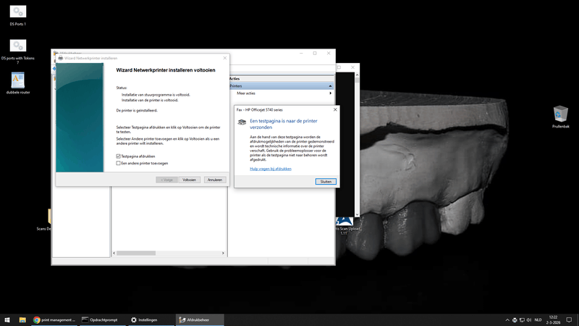Viewport: 579px width, 326px height.
Task: Check the Testpagina afdrukken checkbox
Action: pos(118,156)
